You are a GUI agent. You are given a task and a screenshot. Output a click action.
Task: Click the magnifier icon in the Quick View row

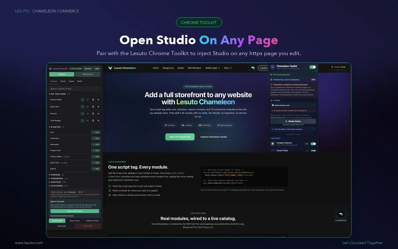(x=83, y=106)
